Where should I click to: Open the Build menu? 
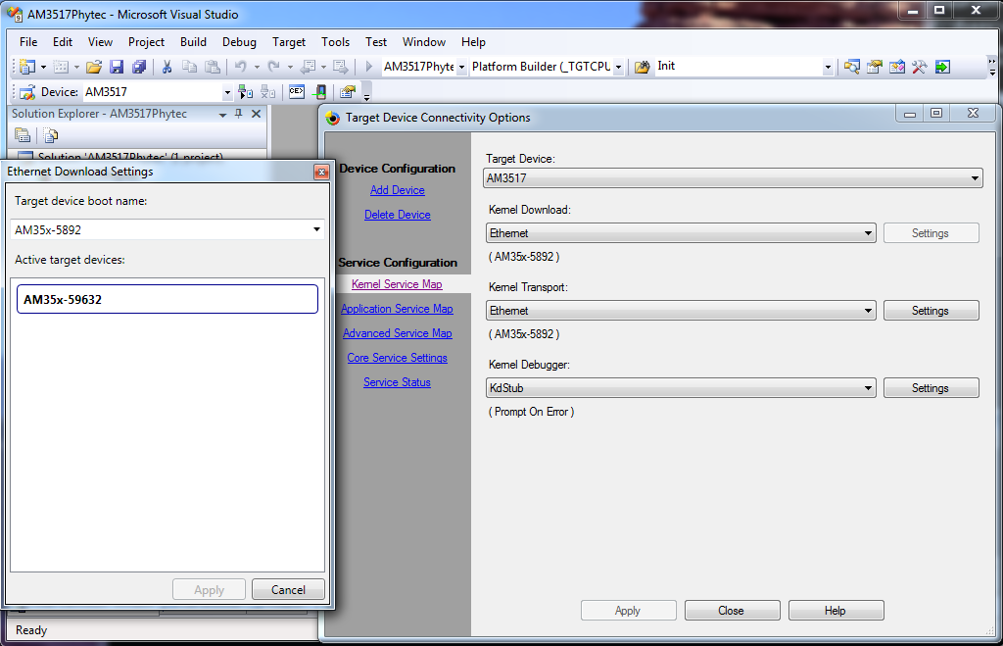tap(193, 41)
